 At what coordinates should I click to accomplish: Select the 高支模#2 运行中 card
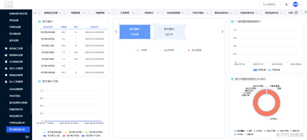click(x=169, y=32)
